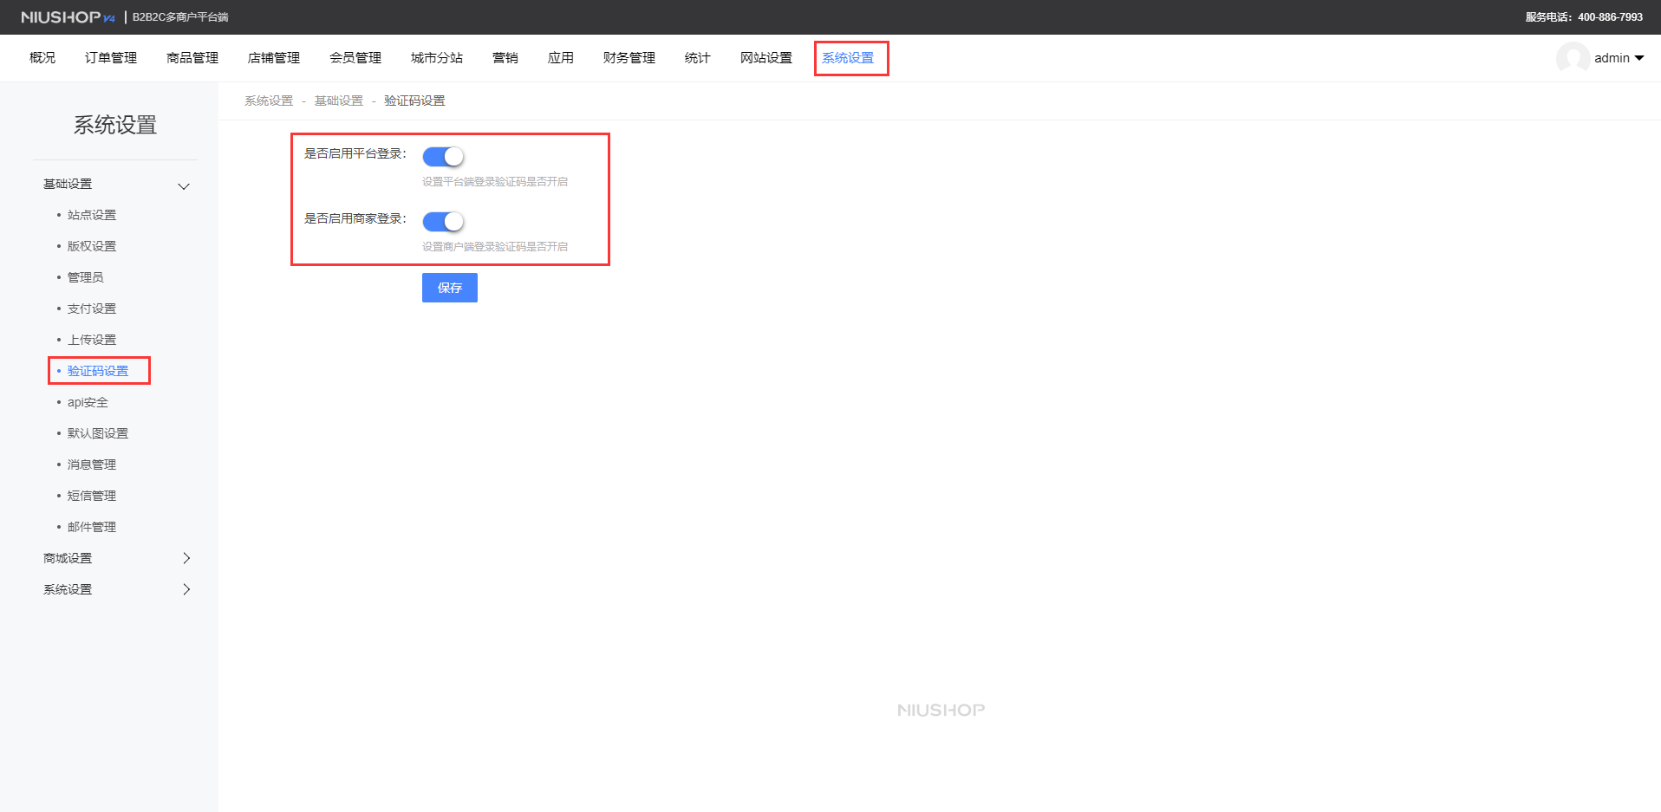Open 短信管理 in the sidebar
The height and width of the screenshot is (812, 1661).
pyautogui.click(x=92, y=496)
